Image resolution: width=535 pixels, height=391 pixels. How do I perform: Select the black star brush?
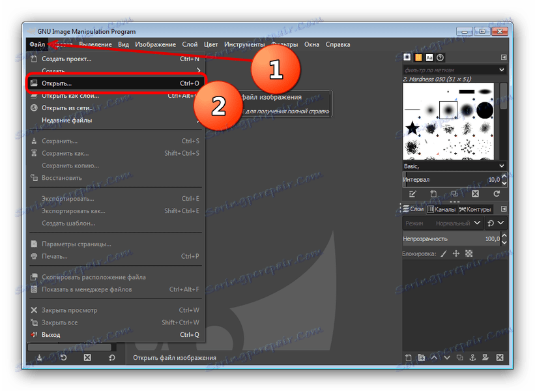pos(412,128)
